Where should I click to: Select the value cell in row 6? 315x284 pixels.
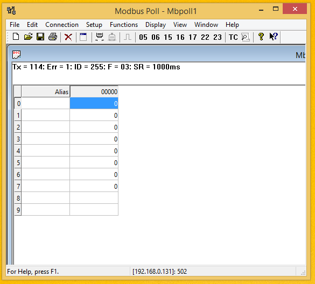pos(94,174)
